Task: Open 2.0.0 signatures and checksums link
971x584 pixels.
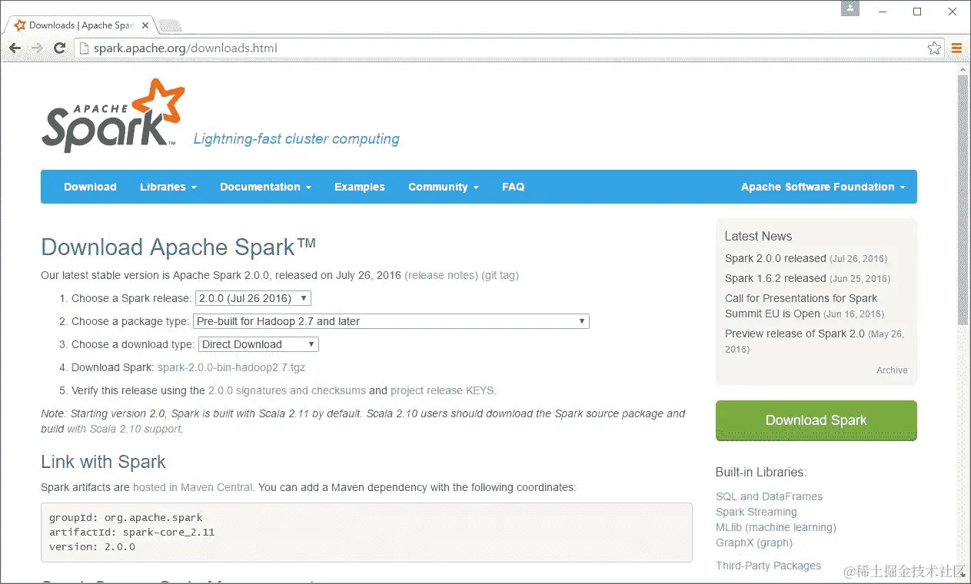Action: (287, 390)
